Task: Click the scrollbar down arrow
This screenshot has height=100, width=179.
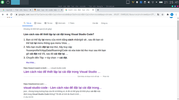Action: pyautogui.click(x=178, y=99)
